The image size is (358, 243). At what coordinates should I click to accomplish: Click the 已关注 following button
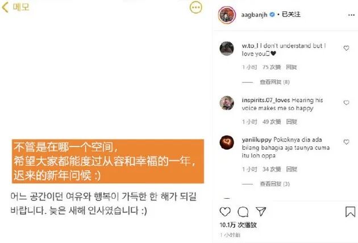[291, 14]
